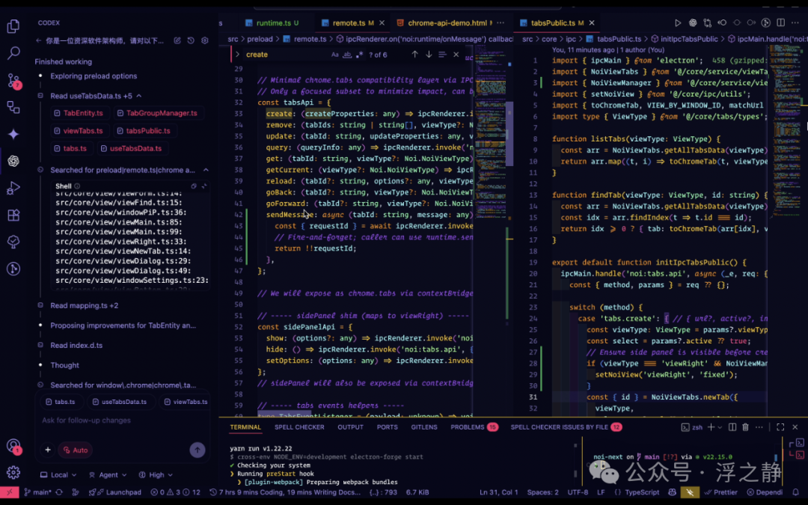808x505 pixels.
Task: Kill the terminal with the trash icon
Action: pos(746,426)
